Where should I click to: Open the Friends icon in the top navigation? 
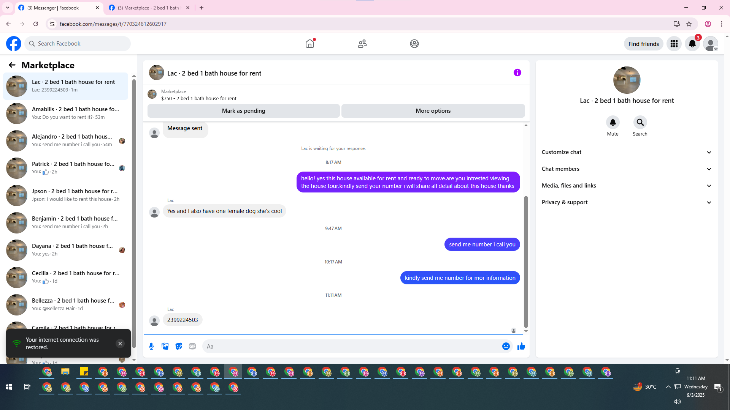tap(362, 44)
